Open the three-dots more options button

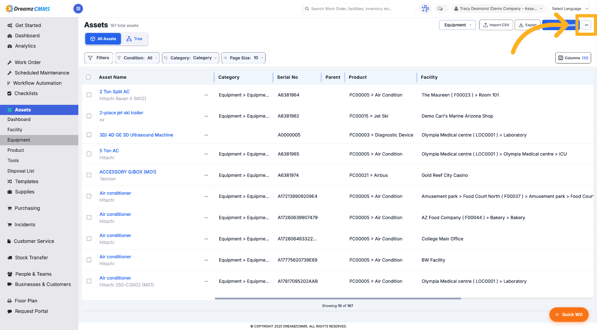(x=586, y=25)
